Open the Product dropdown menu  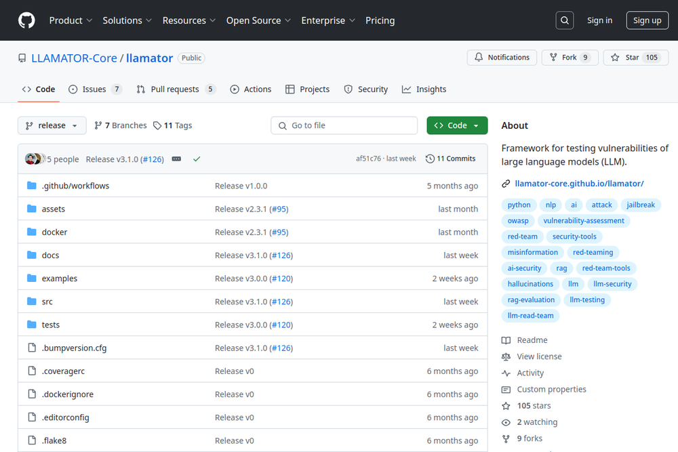pyautogui.click(x=71, y=20)
